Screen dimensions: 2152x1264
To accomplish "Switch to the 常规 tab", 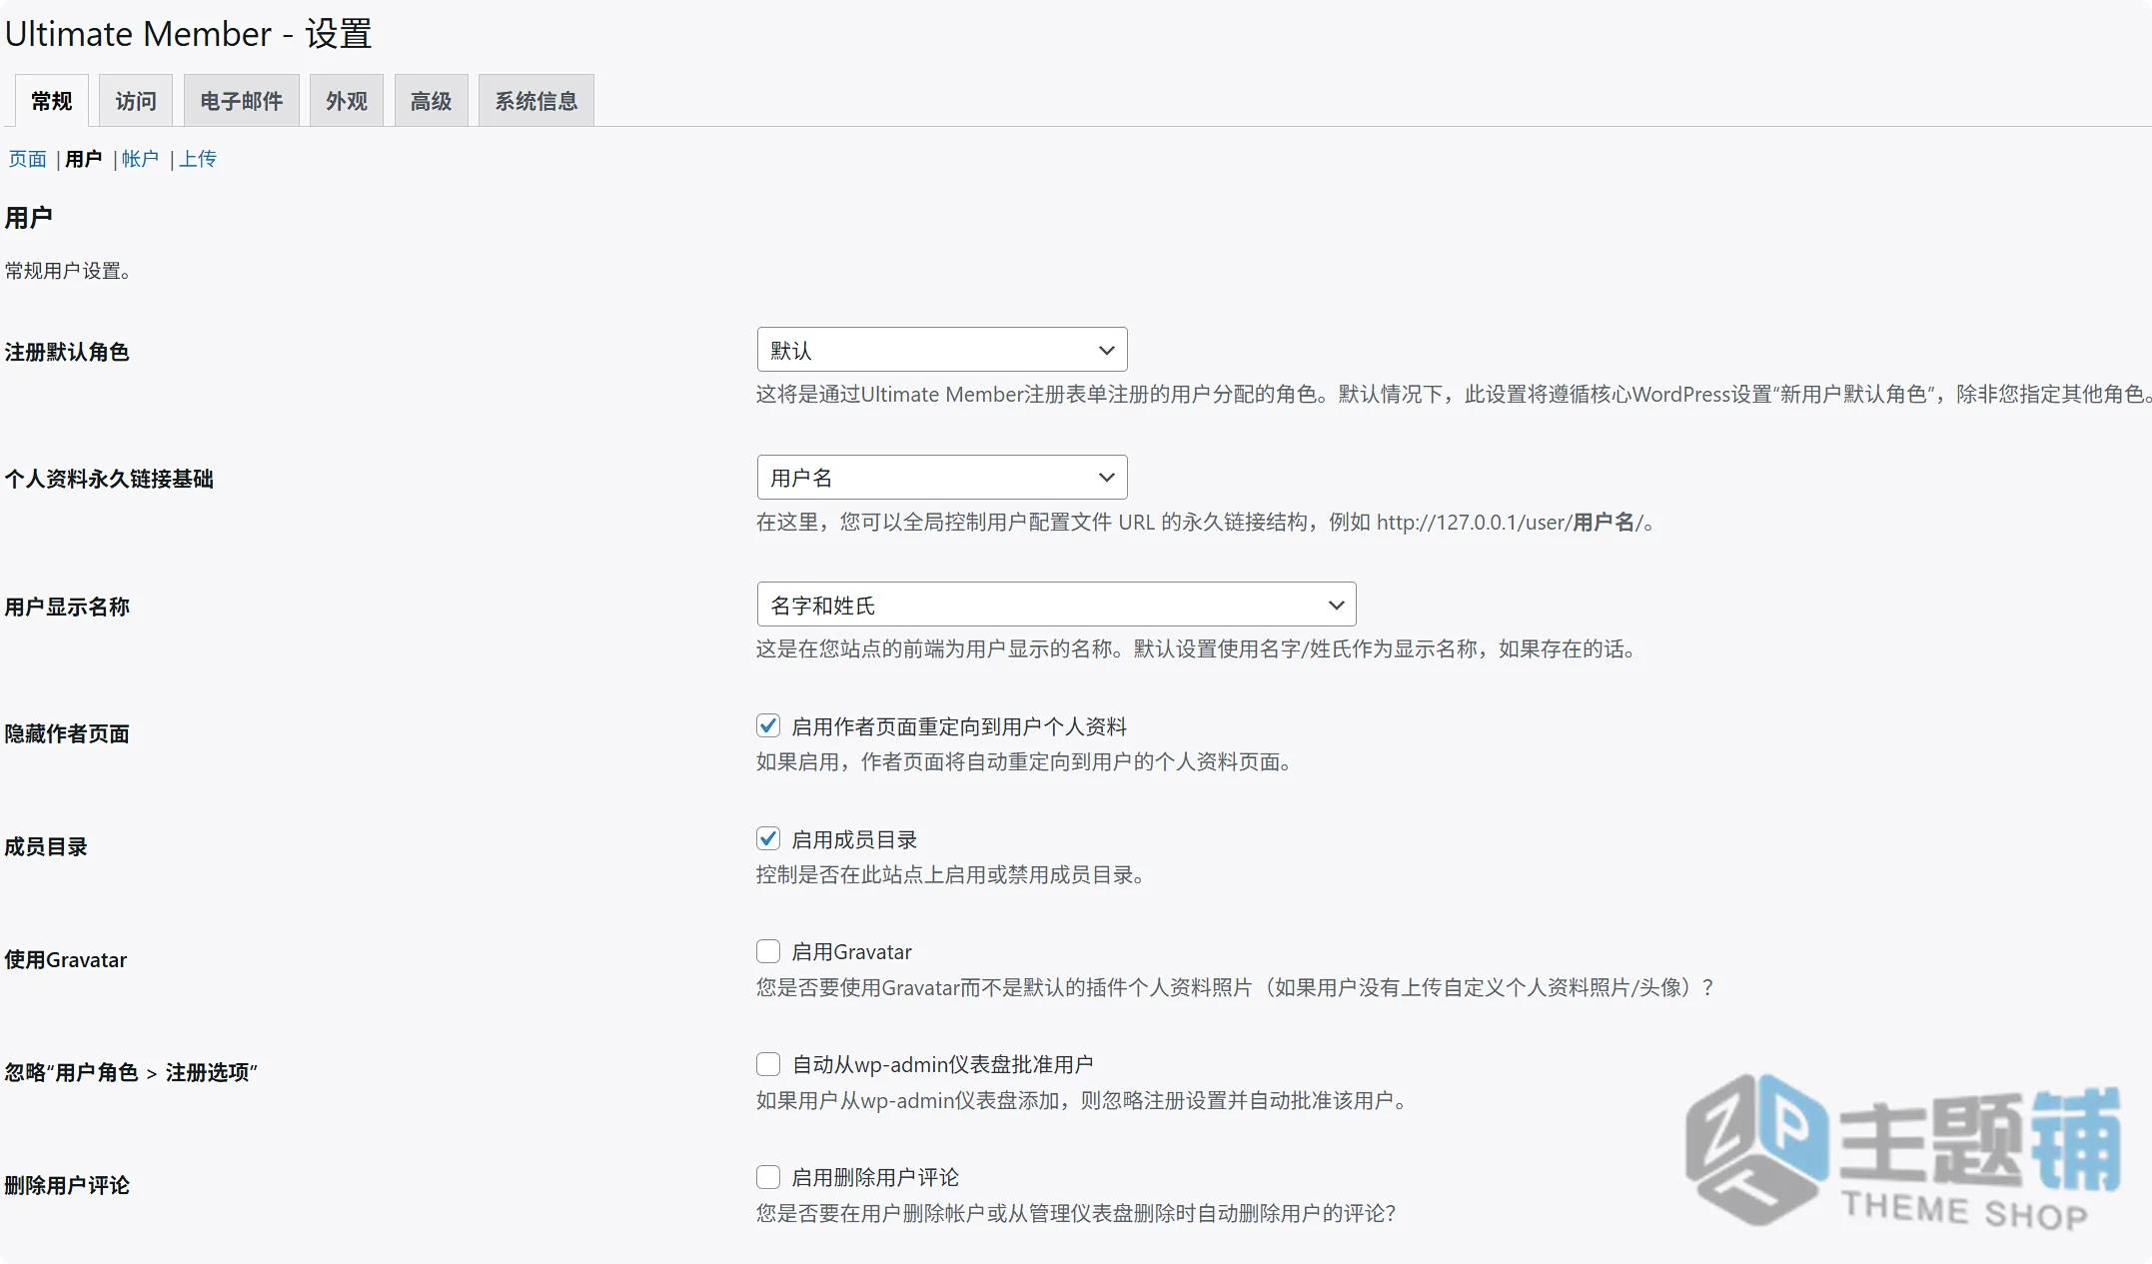I will click(51, 101).
